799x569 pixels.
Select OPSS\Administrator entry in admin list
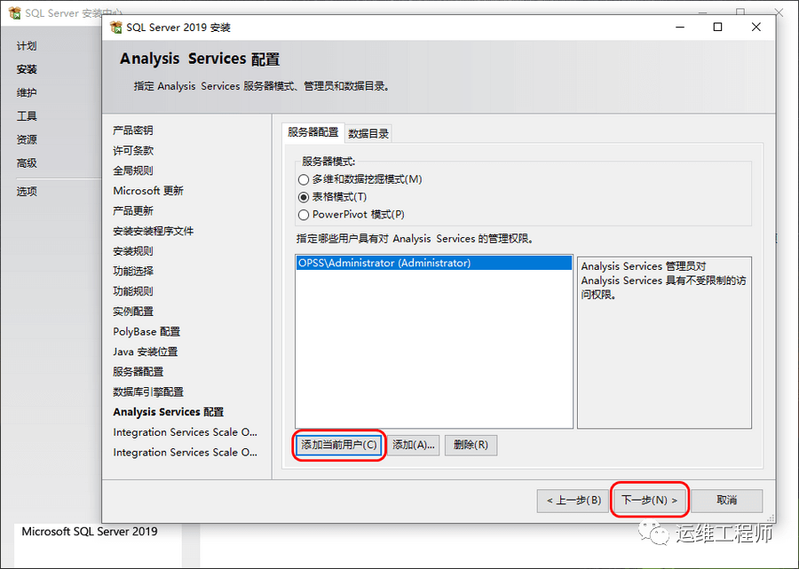click(434, 263)
